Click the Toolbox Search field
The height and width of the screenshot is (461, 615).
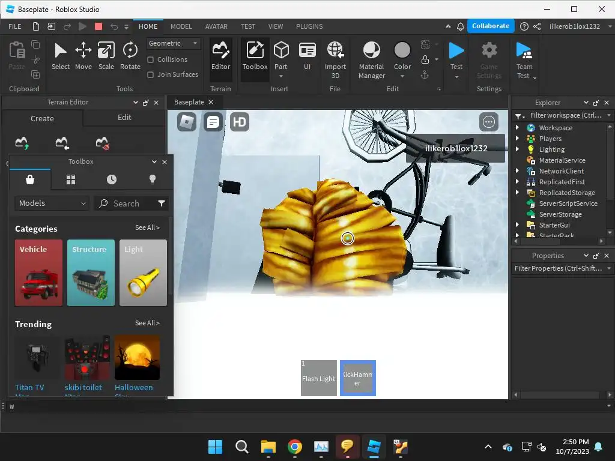(126, 203)
